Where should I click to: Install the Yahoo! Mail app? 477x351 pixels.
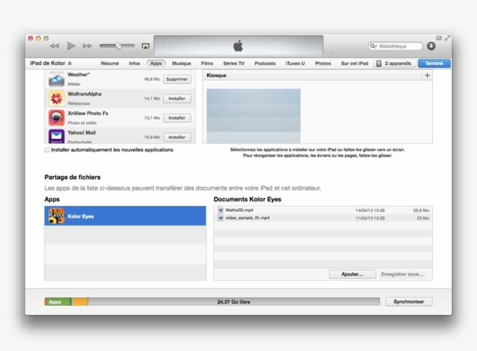(x=177, y=137)
